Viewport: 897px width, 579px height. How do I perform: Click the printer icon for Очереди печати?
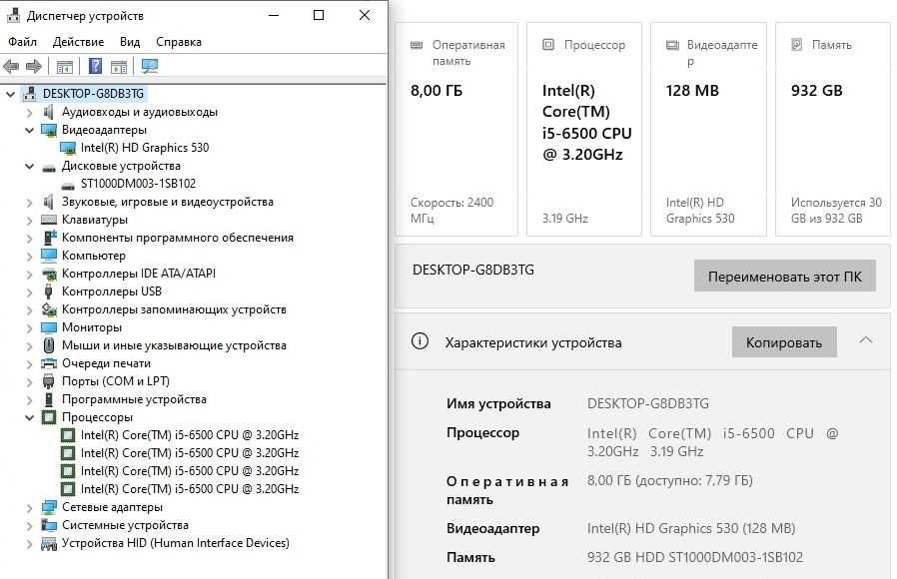49,363
